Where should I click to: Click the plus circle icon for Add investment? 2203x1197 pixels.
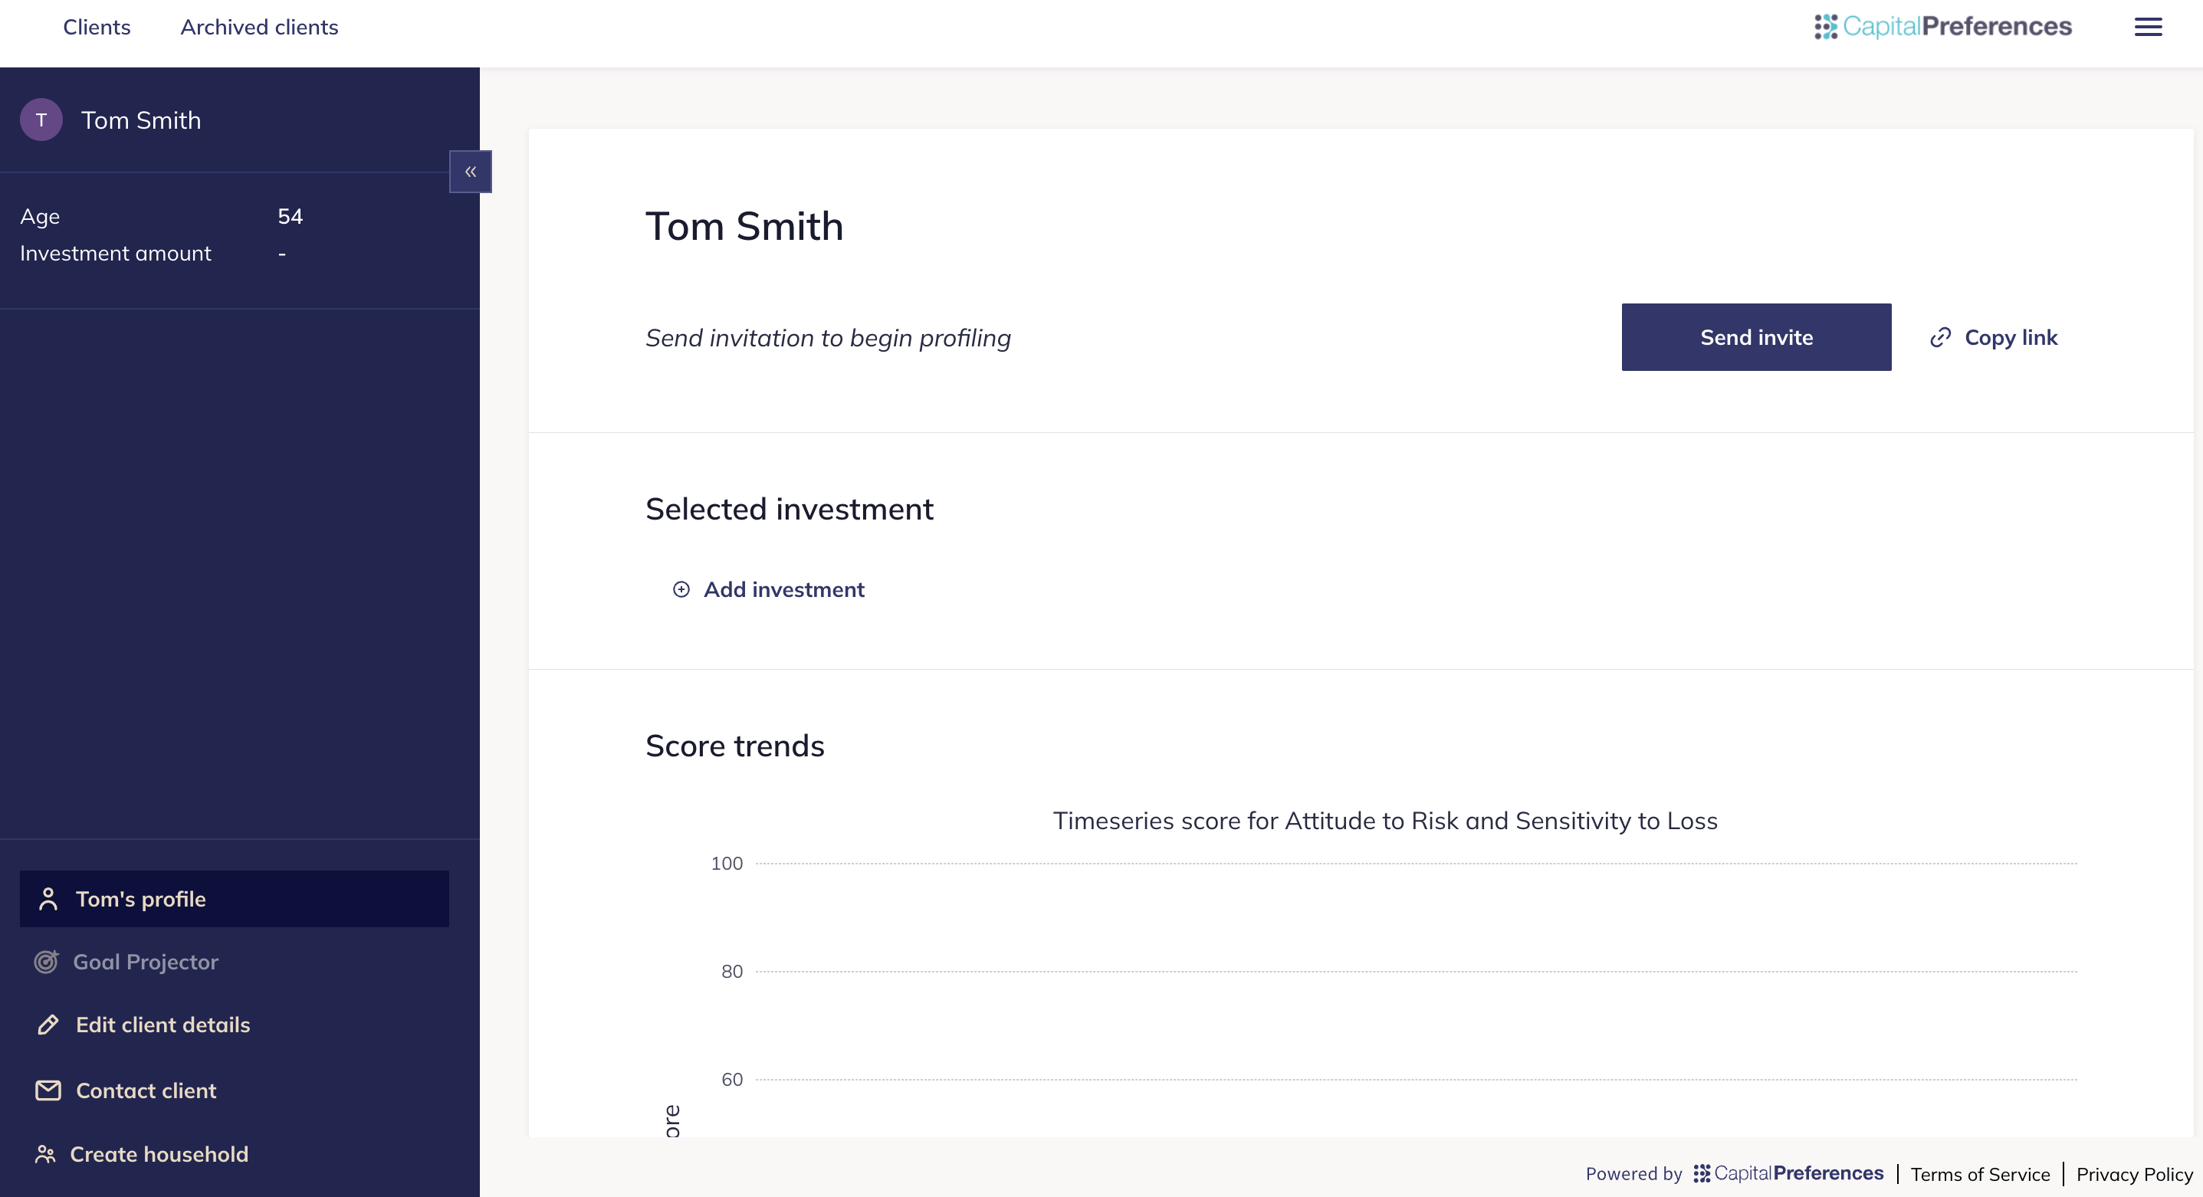coord(681,589)
